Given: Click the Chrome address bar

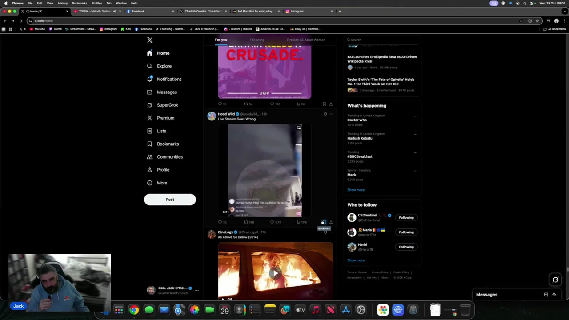Looking at the screenshot, I should click(276, 21).
